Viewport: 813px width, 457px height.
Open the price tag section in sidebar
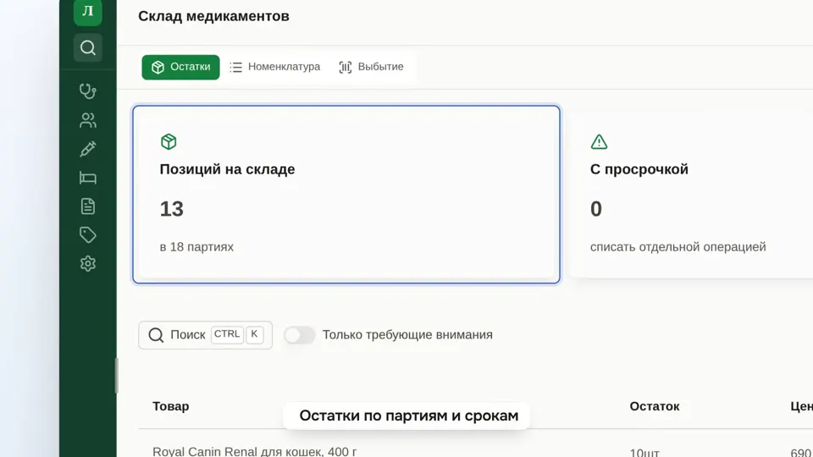coord(87,234)
